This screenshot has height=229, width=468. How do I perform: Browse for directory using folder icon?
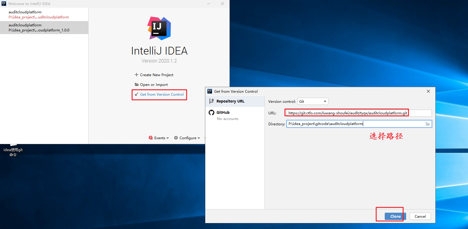[x=428, y=124]
